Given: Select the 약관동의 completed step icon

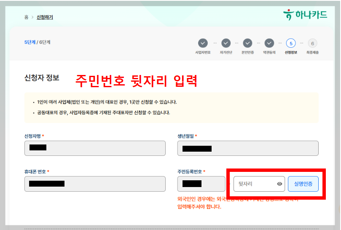Looking at the screenshot, I should click(x=269, y=43).
